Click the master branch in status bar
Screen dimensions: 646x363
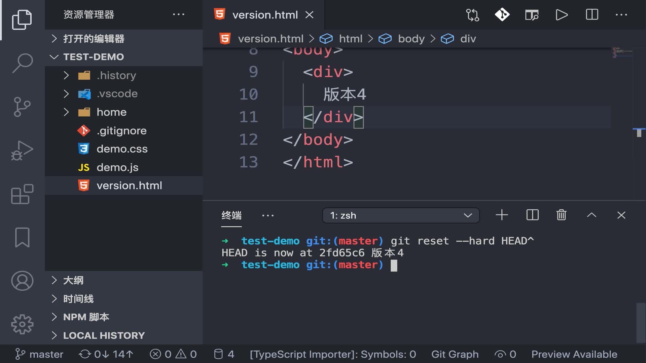[x=39, y=354]
